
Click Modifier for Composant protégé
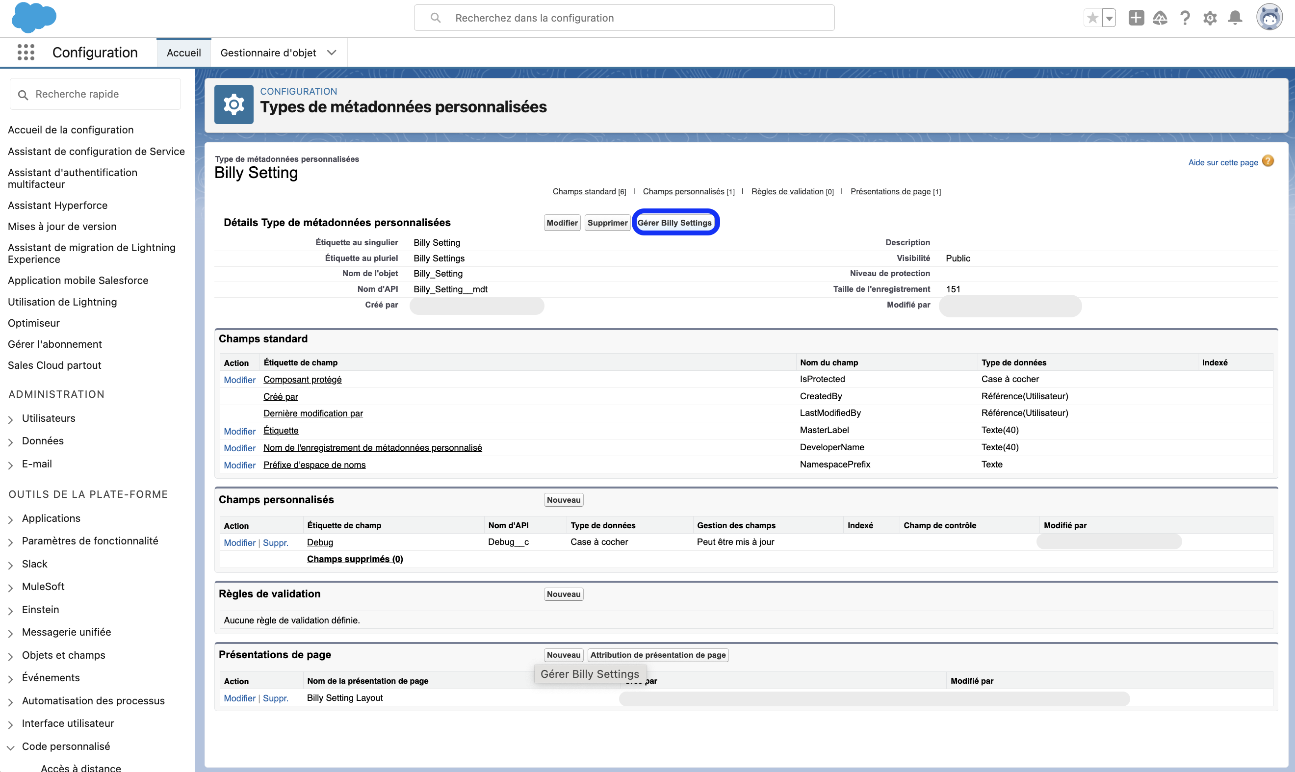(239, 380)
